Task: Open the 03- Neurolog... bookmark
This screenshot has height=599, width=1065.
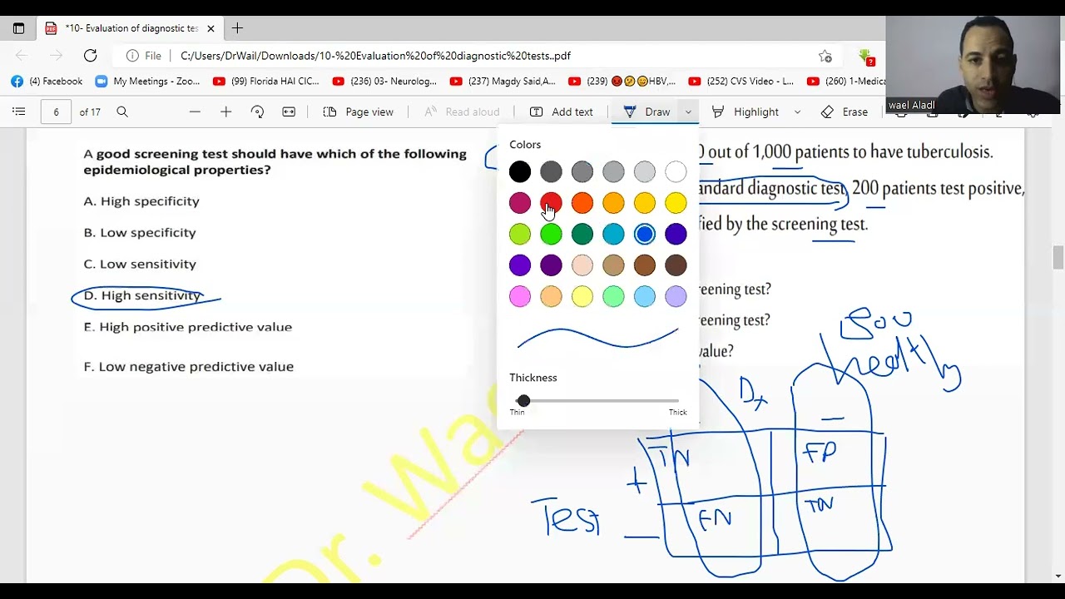Action: point(384,82)
